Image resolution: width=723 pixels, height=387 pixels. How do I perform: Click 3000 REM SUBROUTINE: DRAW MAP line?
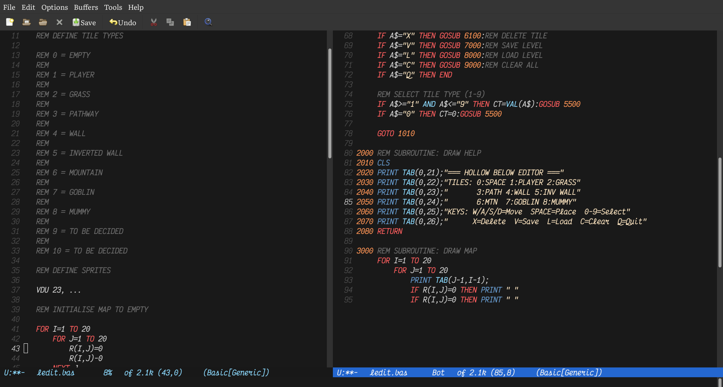point(417,251)
